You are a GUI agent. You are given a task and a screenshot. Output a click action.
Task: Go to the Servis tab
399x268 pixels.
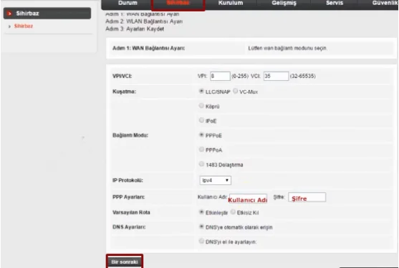tap(335, 4)
